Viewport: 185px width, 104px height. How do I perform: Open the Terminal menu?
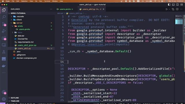(x=47, y=1)
